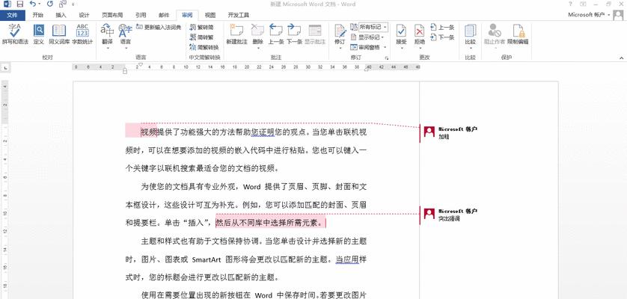The height and width of the screenshot is (299, 627).
Task: Open the 文件 file menu
Action: (x=13, y=15)
